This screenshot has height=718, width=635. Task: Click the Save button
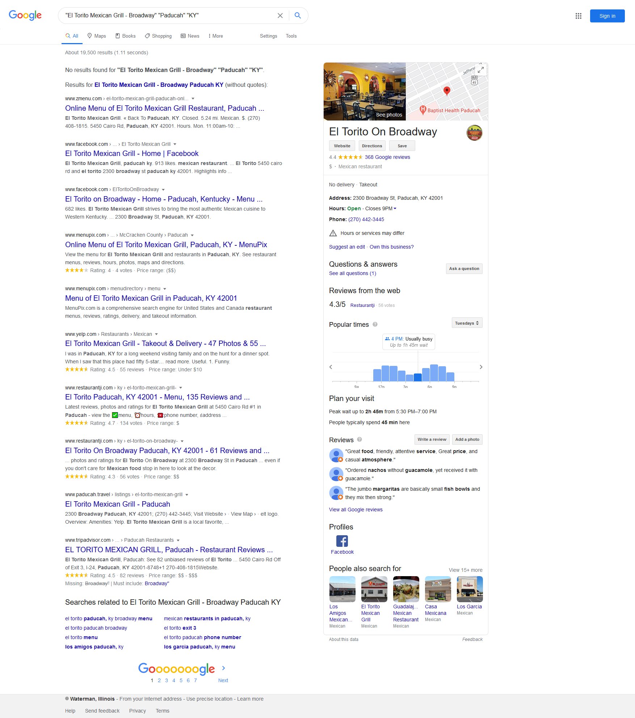click(x=402, y=146)
